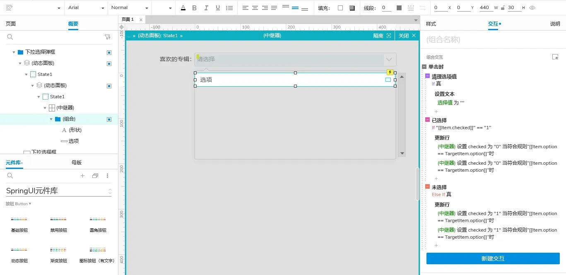Open the interaction editor popout icon
The width and height of the screenshot is (566, 275).
(x=555, y=57)
